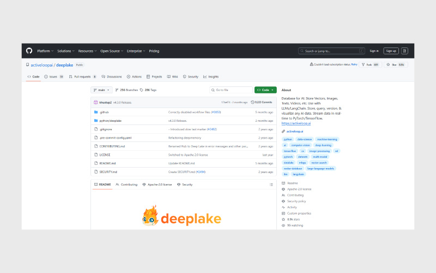Switch to the Wiki tab

(172, 76)
